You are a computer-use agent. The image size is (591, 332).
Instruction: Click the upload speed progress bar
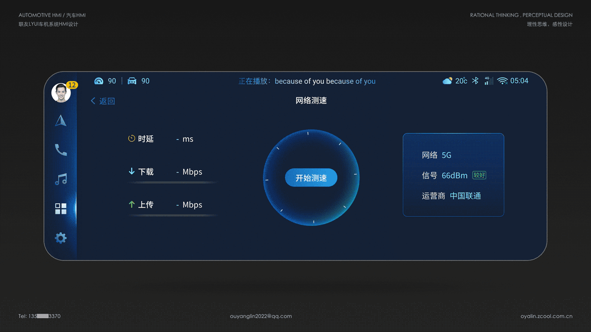point(173,215)
